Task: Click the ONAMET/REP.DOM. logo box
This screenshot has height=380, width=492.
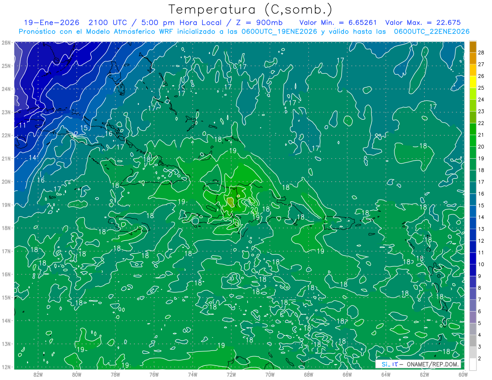Action: tap(418, 364)
